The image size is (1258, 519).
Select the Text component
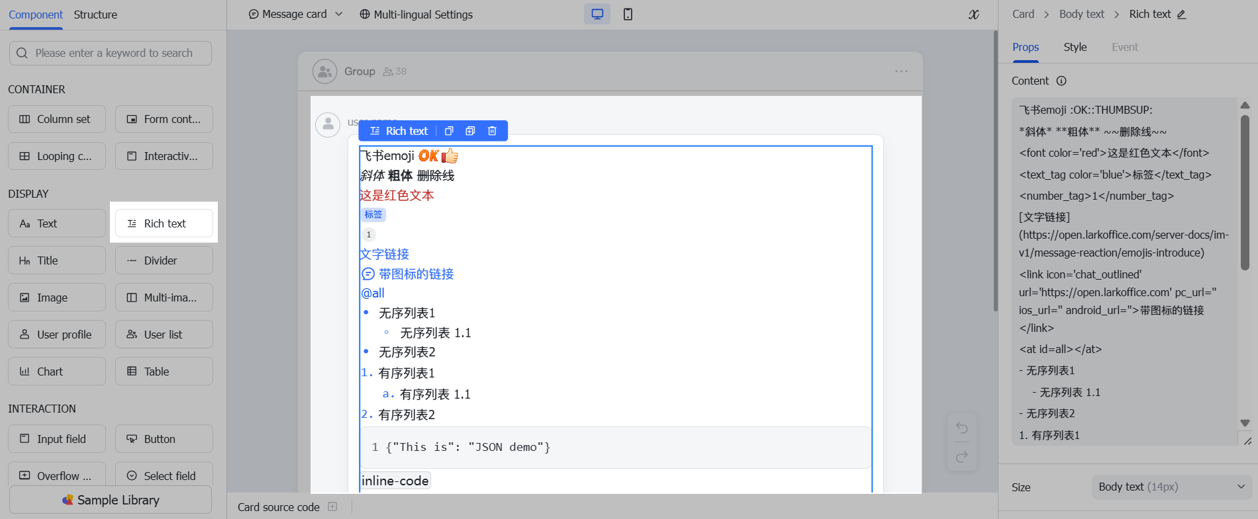(57, 223)
